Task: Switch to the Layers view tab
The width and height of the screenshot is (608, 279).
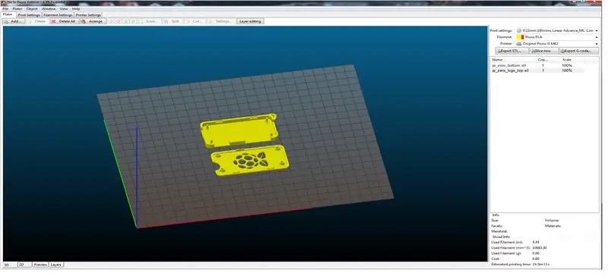Action: point(56,265)
